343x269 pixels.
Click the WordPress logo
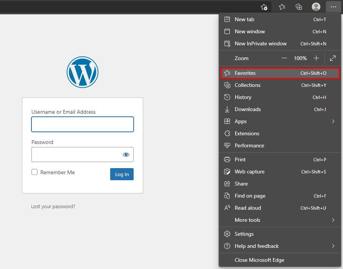click(83, 73)
